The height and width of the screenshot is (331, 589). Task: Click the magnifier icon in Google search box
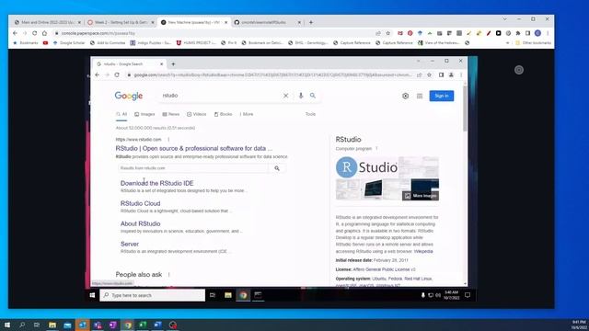[313, 96]
